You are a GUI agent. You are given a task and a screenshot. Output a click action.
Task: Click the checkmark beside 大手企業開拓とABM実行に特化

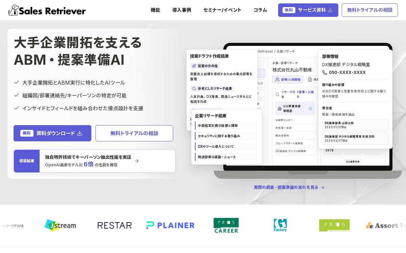(16, 82)
